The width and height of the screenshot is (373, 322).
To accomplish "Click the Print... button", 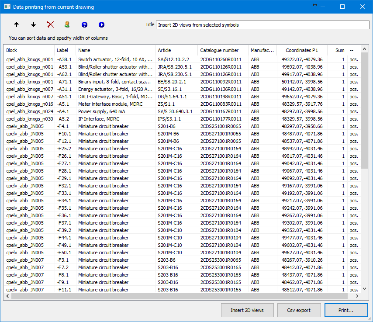I will pyautogui.click(x=346, y=310).
